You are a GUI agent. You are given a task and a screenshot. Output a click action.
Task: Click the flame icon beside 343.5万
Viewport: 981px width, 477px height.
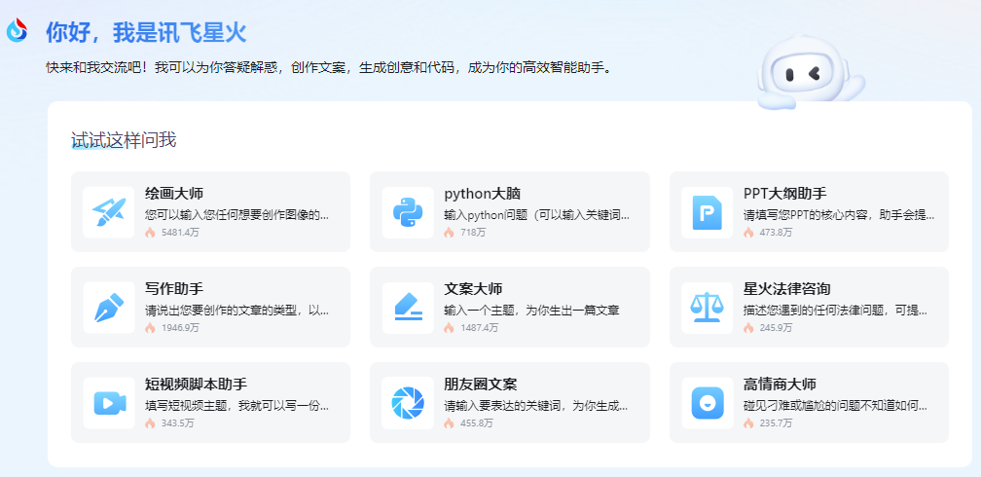click(150, 423)
